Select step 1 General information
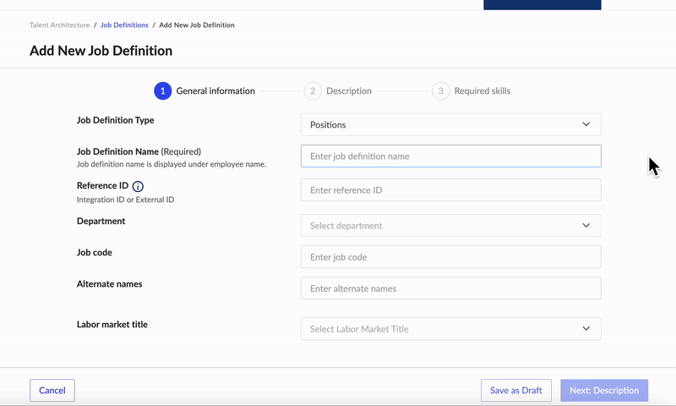This screenshot has height=406, width=676. tap(204, 91)
